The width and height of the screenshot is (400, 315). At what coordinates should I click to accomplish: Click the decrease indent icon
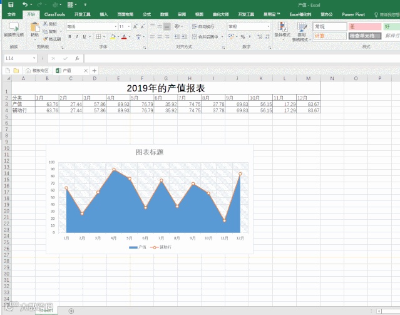tap(177, 37)
